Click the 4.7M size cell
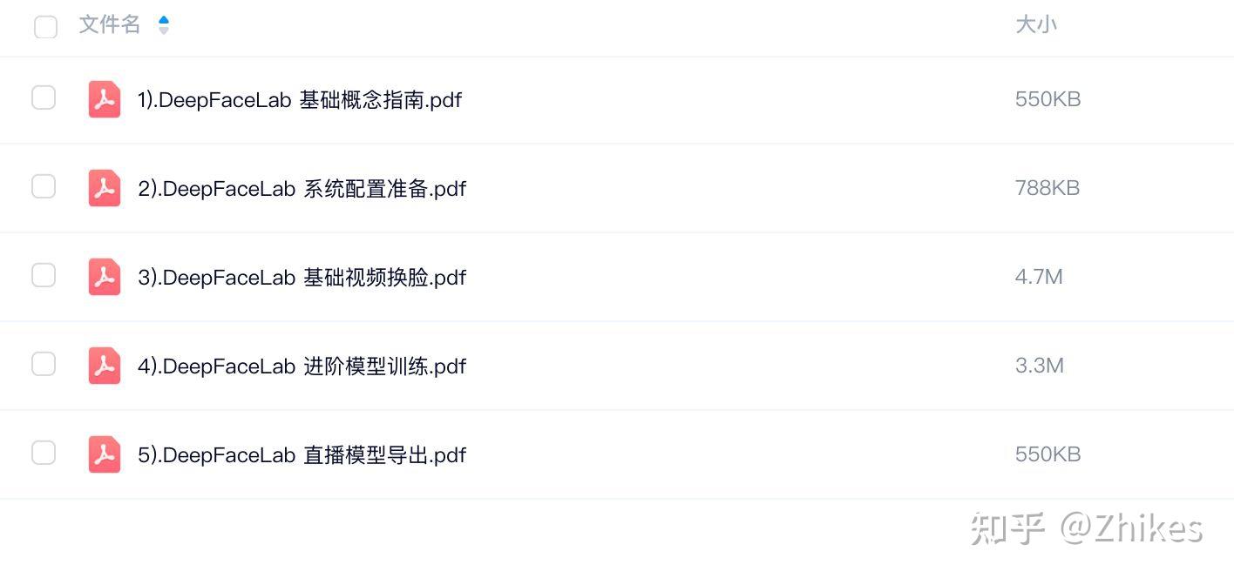 coord(1039,277)
